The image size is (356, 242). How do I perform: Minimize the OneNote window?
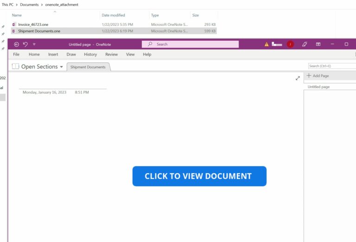(332, 44)
